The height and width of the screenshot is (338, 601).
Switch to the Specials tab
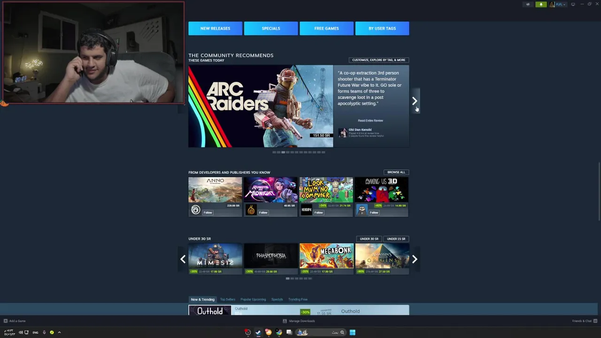(x=277, y=300)
